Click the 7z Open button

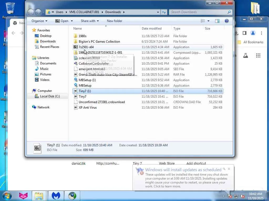click(62, 21)
